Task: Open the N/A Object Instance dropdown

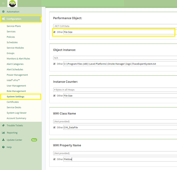Action: click(115, 58)
